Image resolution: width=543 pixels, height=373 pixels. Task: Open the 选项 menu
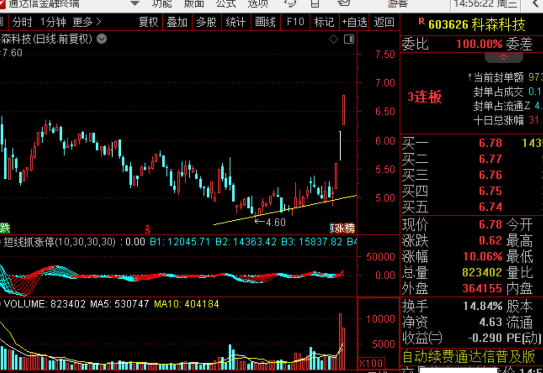click(x=258, y=4)
